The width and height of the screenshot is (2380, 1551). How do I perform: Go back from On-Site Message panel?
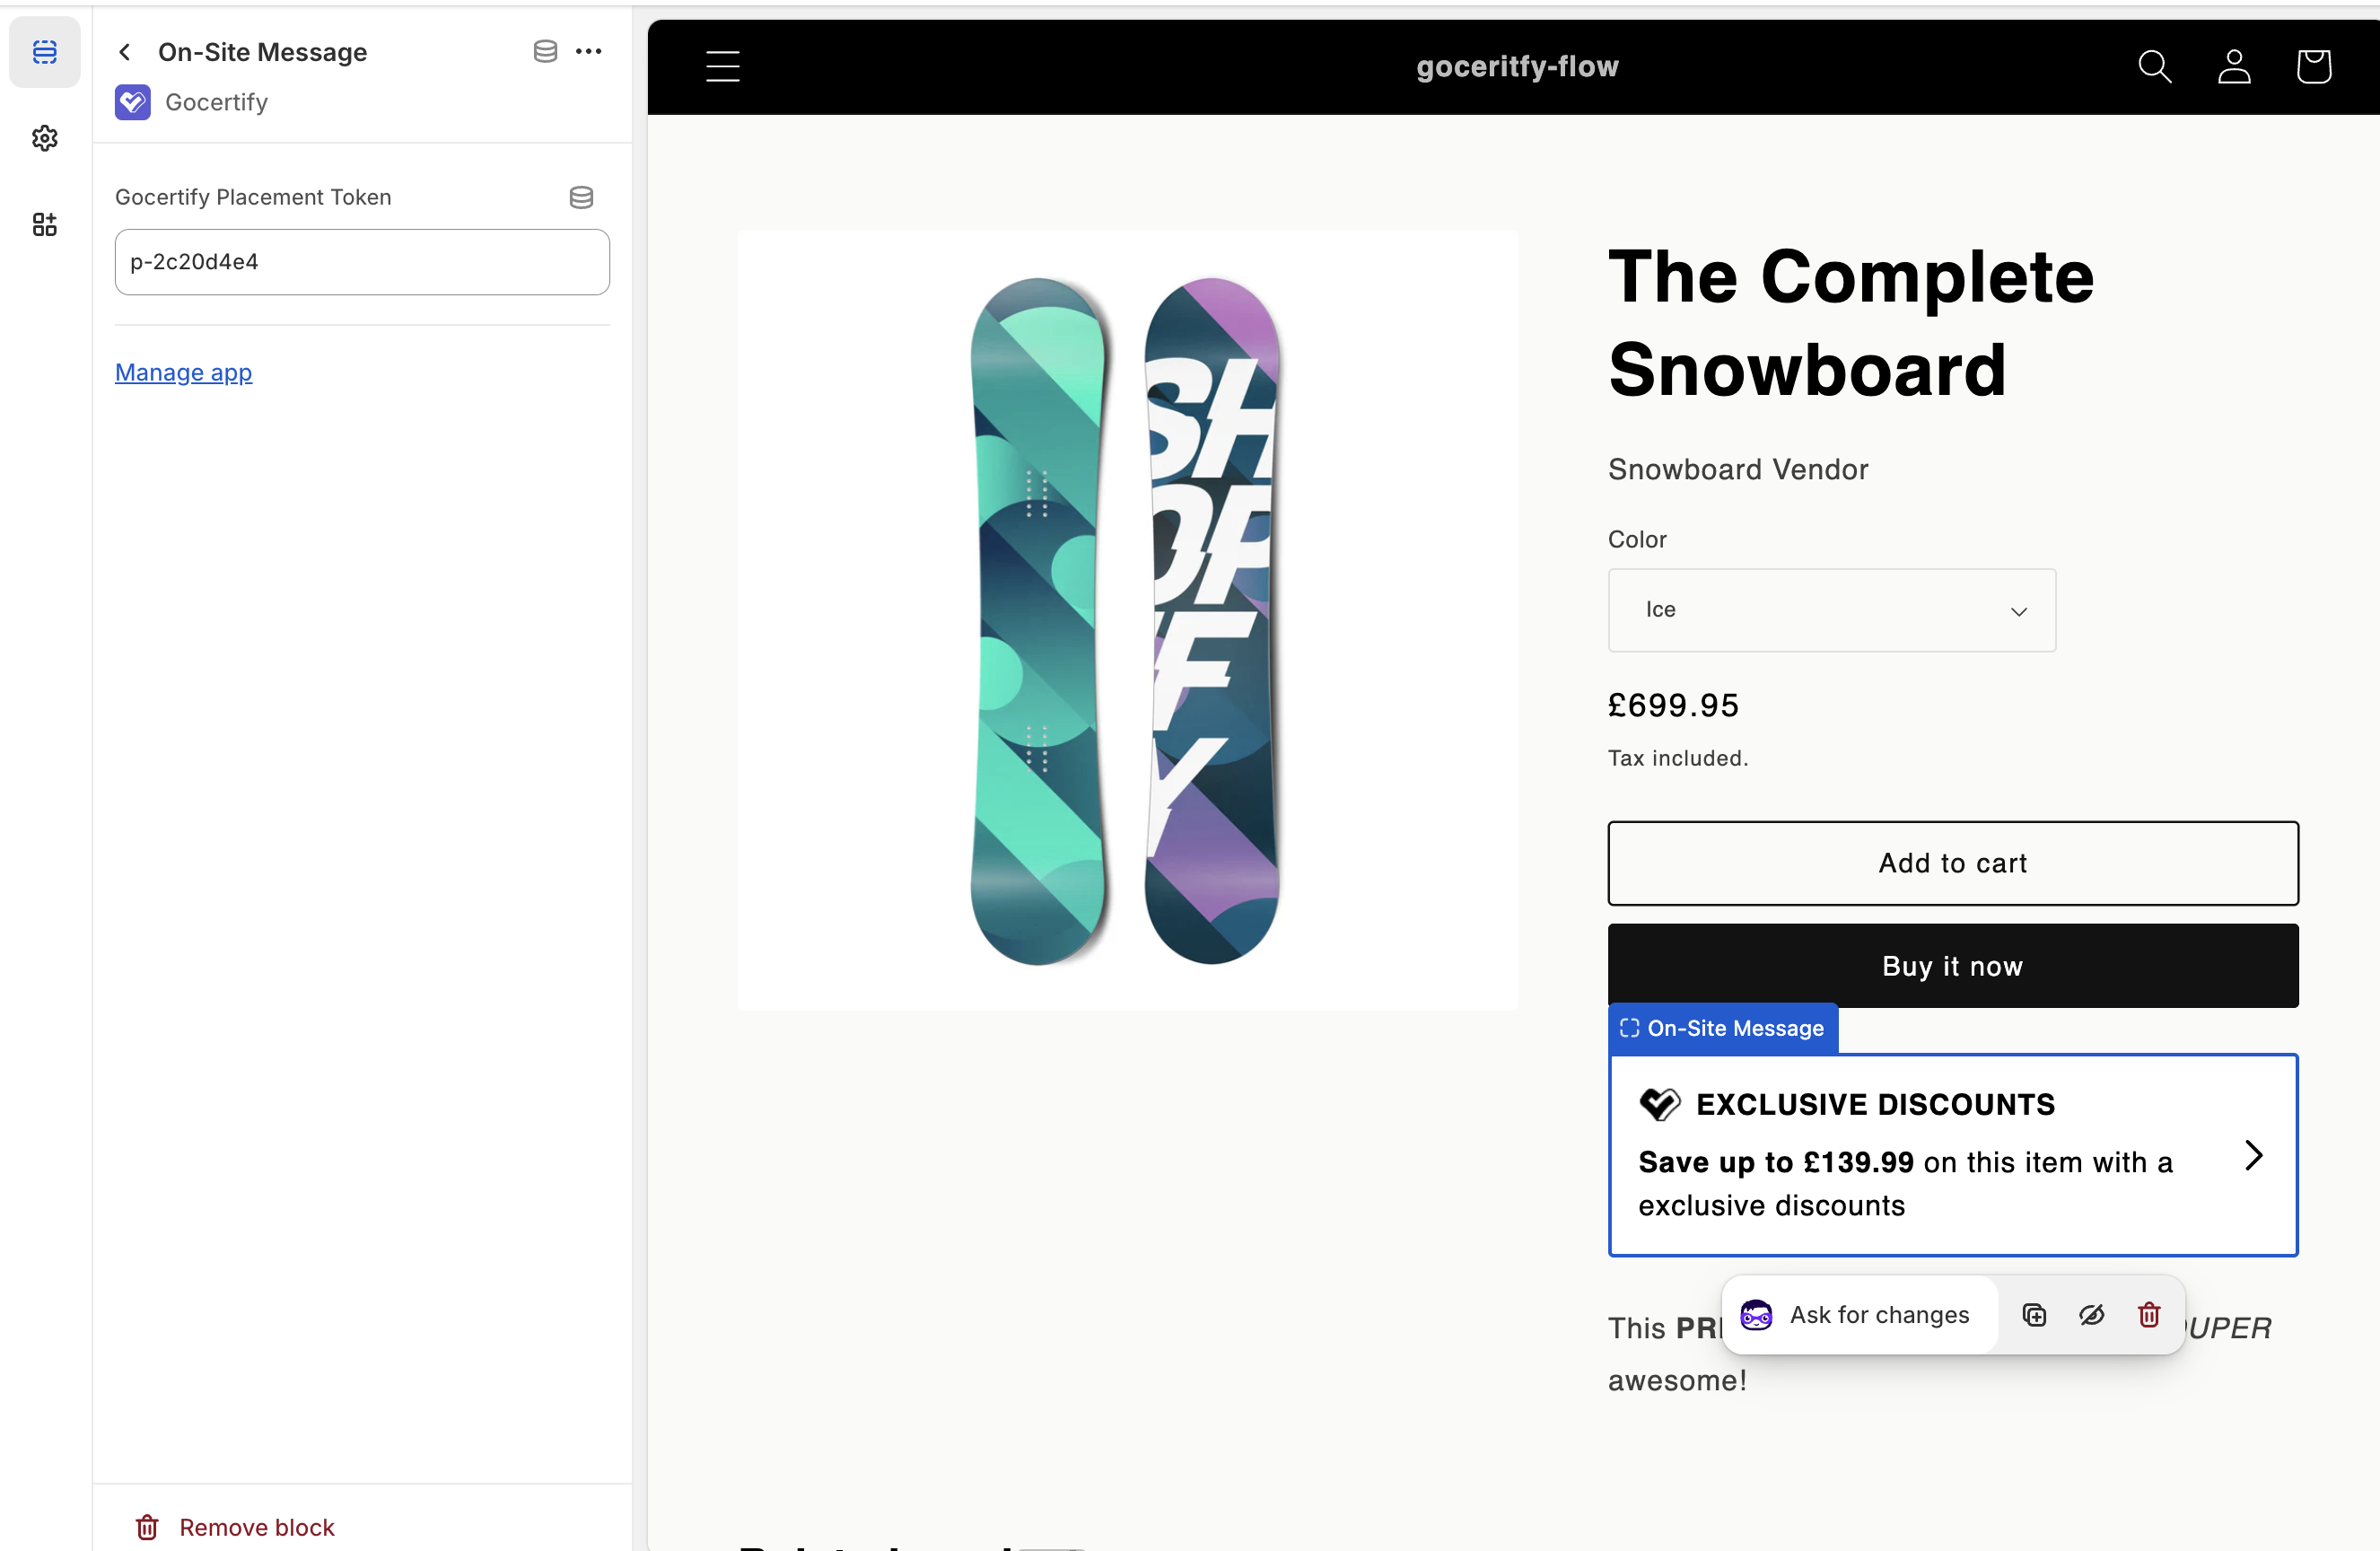125,52
